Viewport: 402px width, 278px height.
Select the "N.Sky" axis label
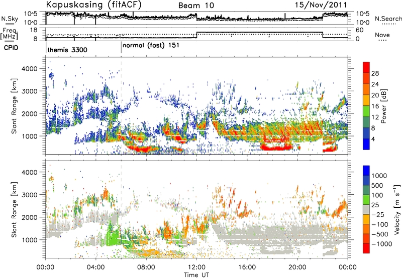10,19
